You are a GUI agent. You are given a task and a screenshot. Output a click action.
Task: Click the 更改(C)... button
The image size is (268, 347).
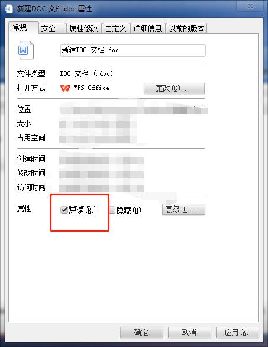coord(174,88)
